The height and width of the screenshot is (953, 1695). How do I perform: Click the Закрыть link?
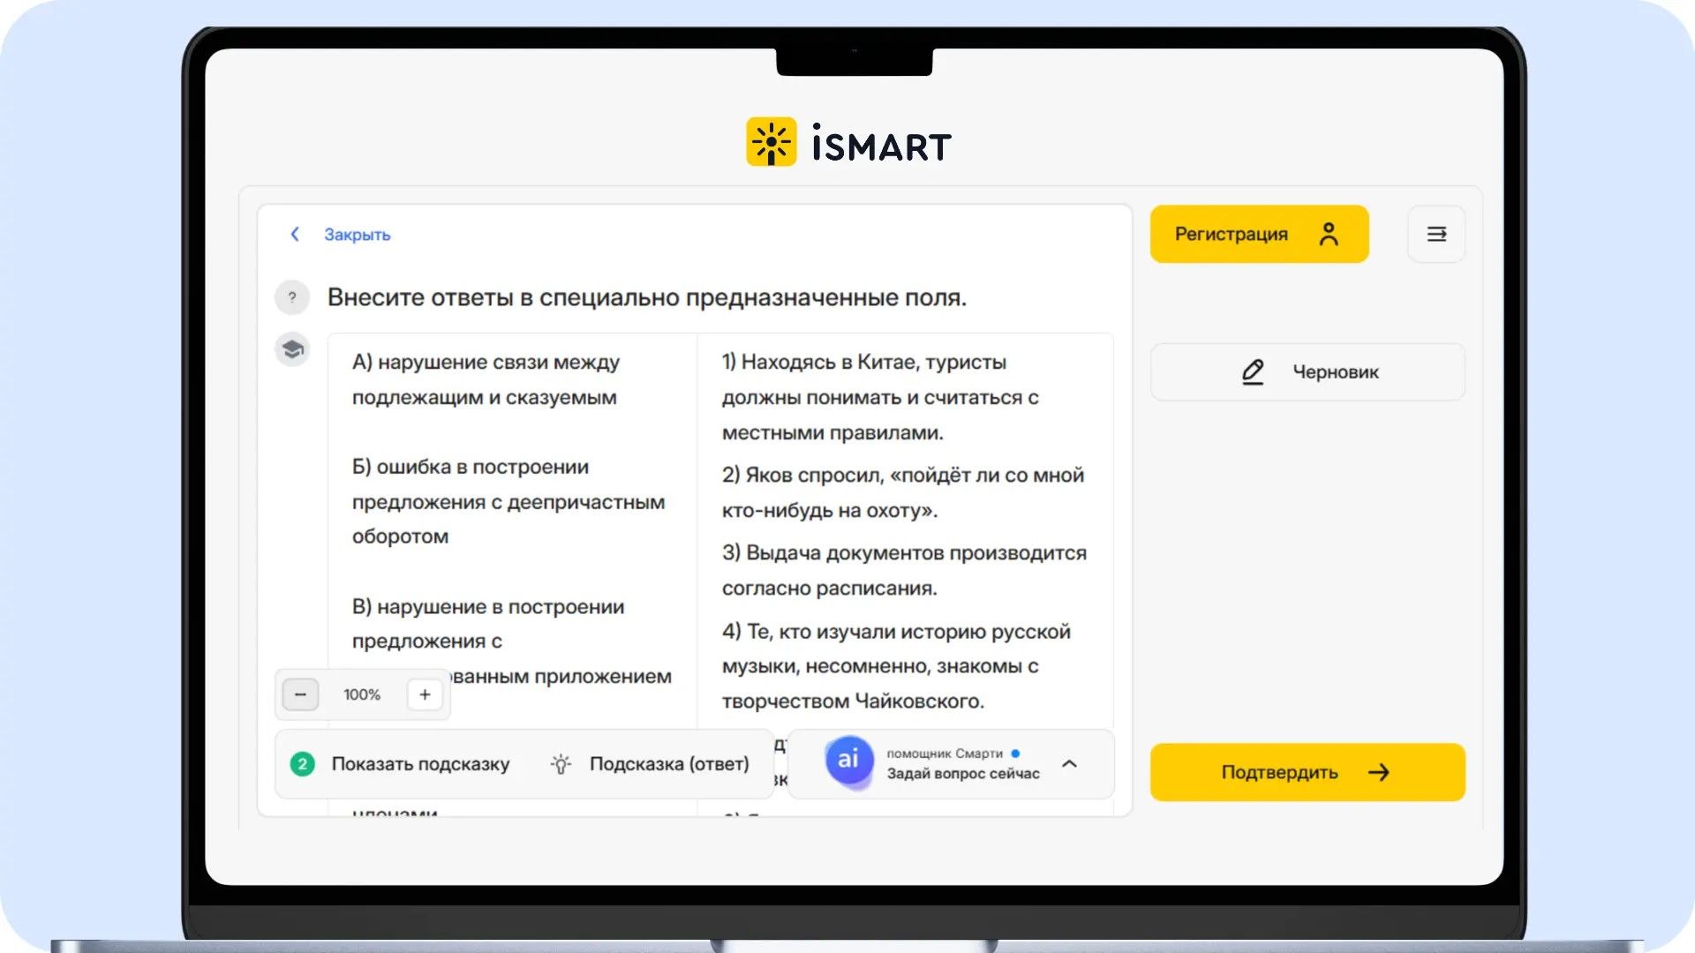coord(357,235)
